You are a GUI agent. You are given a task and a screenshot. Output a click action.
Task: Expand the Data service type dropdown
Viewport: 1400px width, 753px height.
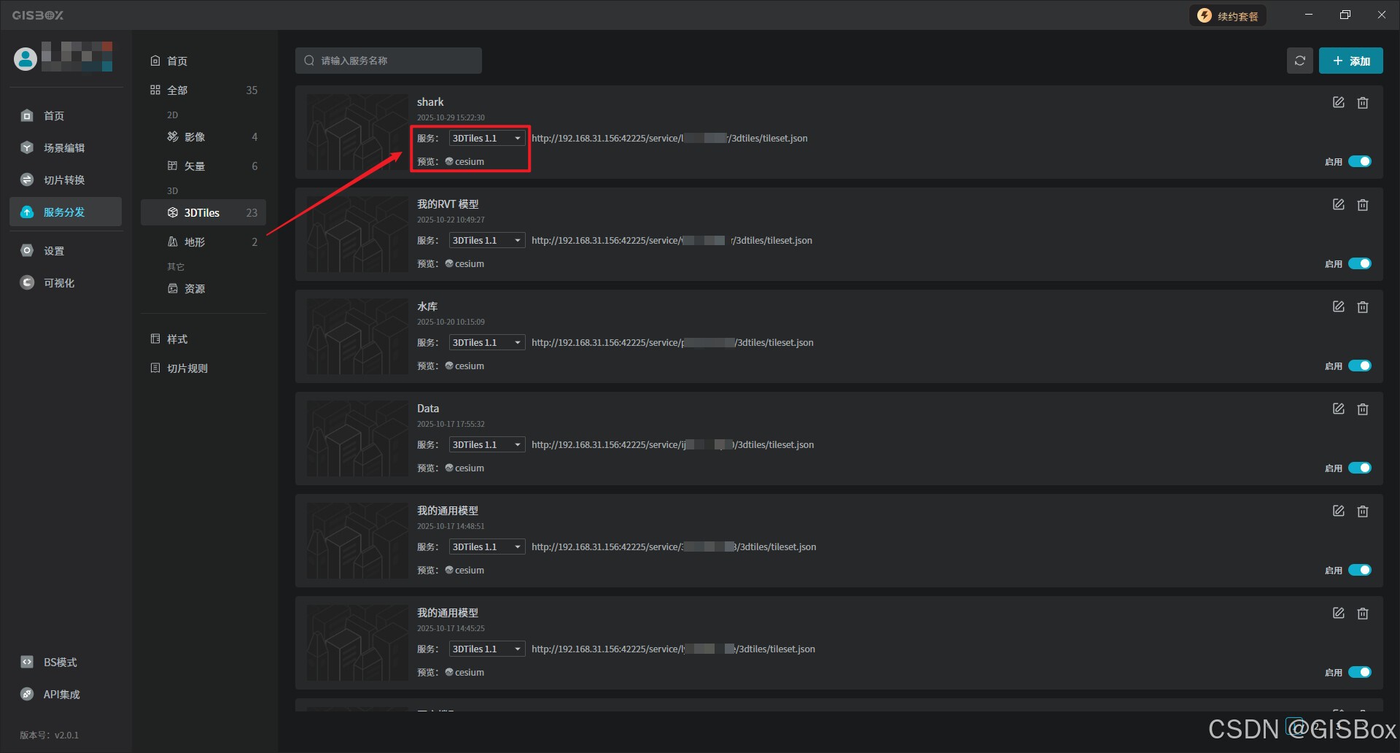click(487, 444)
